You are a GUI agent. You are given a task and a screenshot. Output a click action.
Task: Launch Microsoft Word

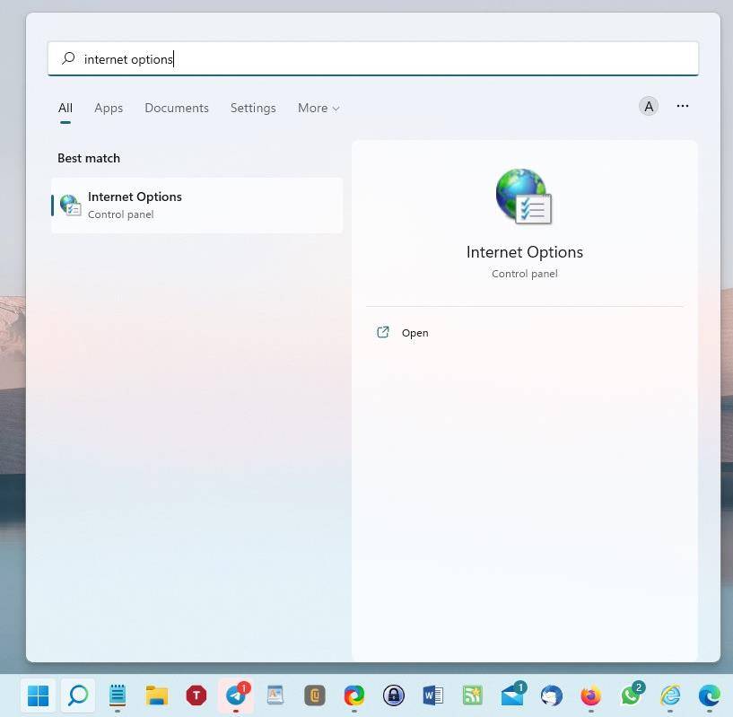[x=432, y=695]
